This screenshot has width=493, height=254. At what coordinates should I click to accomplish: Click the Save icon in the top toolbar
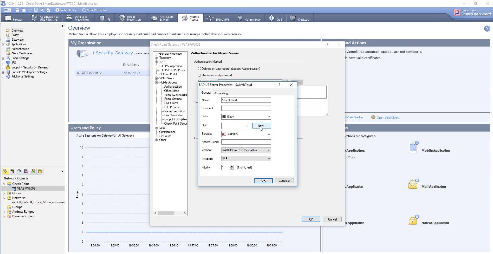click(17, 10)
